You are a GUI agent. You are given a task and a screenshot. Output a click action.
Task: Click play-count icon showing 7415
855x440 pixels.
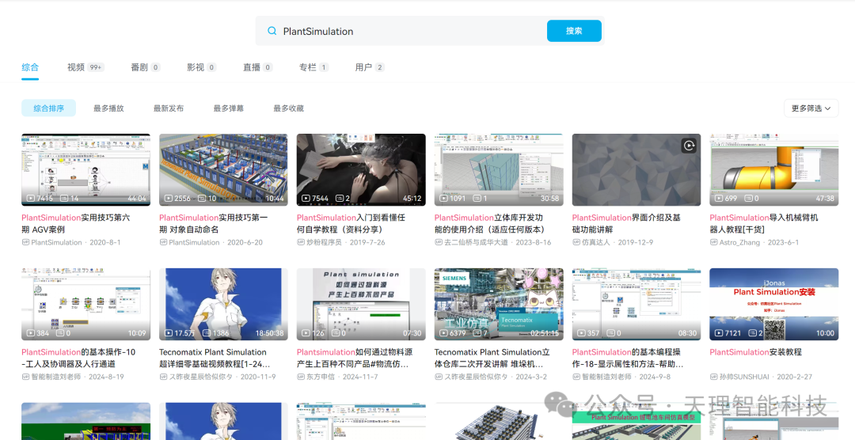31,199
